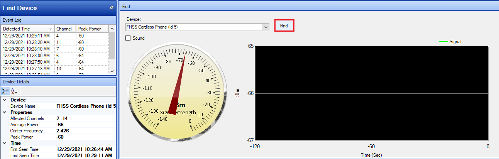Screen dimensions: 499x159
Task: Click the 2..14 Affected Channels value
Action: (x=62, y=118)
